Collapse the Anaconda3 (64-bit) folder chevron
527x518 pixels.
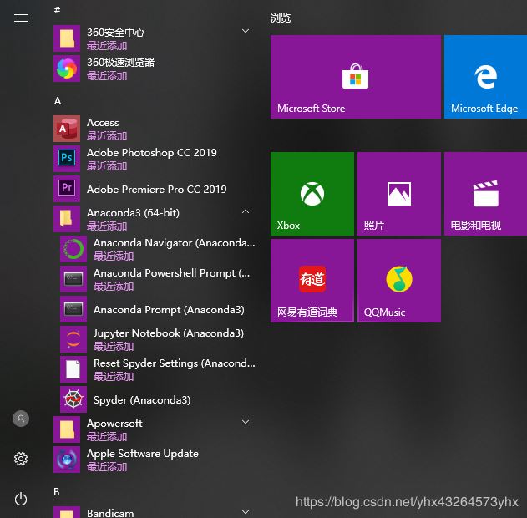pos(246,211)
